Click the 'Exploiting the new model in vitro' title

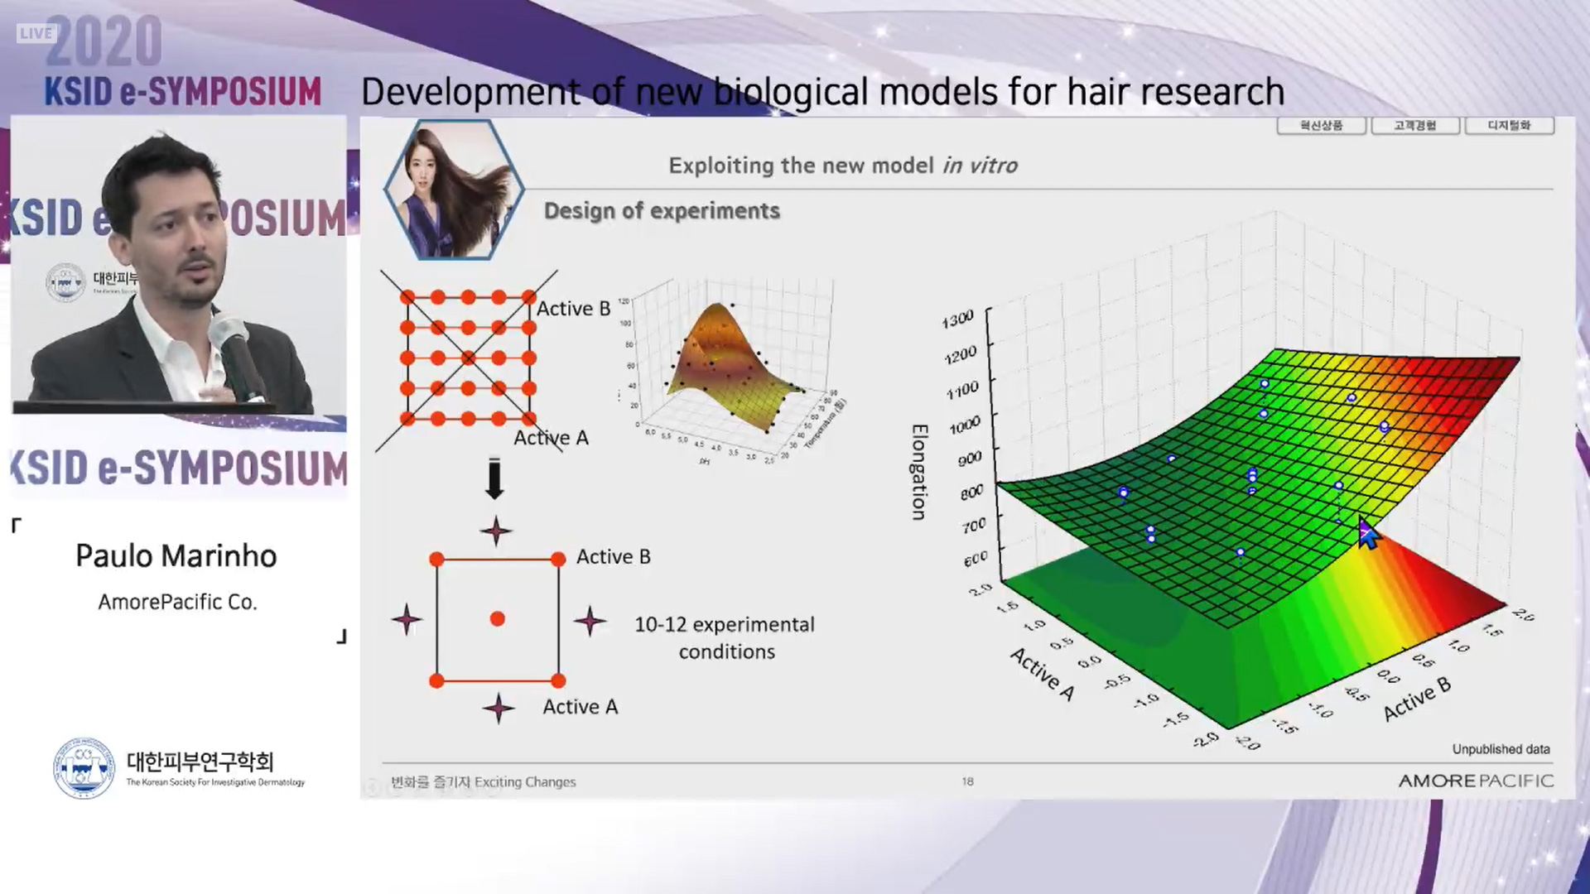[x=843, y=166]
